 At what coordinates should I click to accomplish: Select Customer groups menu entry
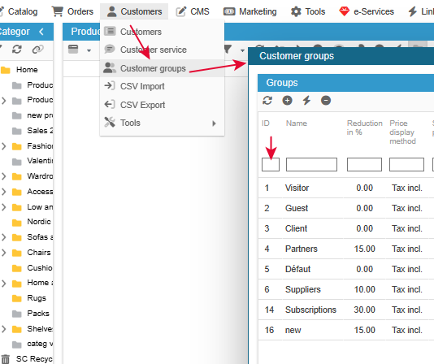(162, 68)
